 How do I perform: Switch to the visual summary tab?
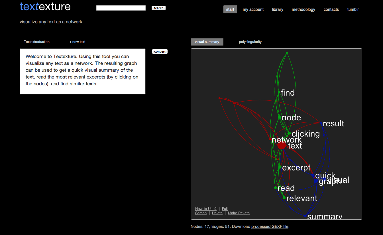pyautogui.click(x=207, y=42)
